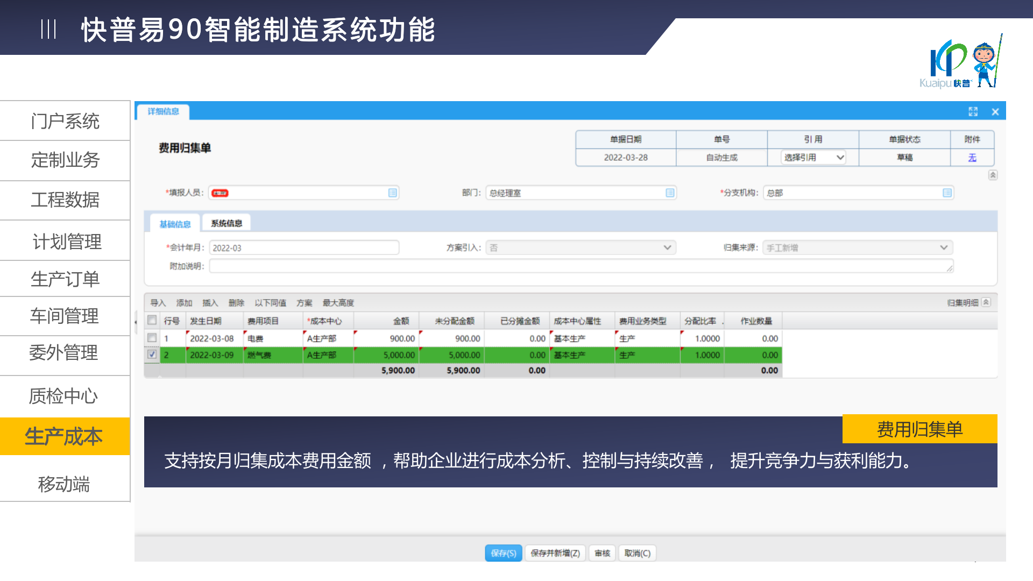Collapse 归集明细 grid with chevron icon
Viewport: 1033px width, 581px height.
click(x=986, y=302)
